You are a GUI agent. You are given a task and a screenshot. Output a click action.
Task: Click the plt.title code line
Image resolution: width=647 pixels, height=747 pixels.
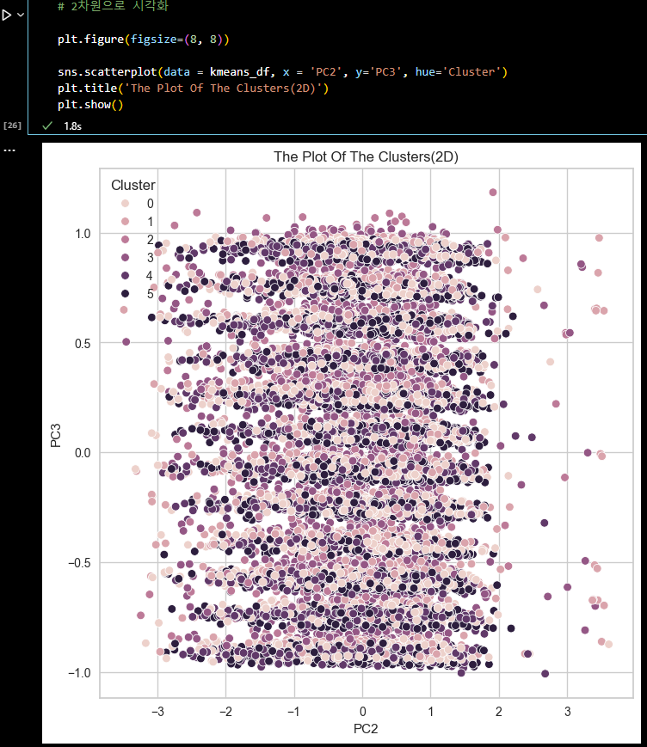193,89
